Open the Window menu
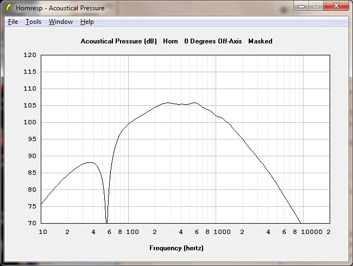353x266 pixels. tap(61, 22)
